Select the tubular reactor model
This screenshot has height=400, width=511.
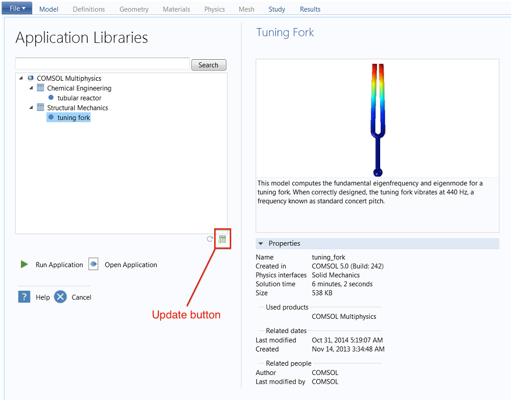(79, 98)
